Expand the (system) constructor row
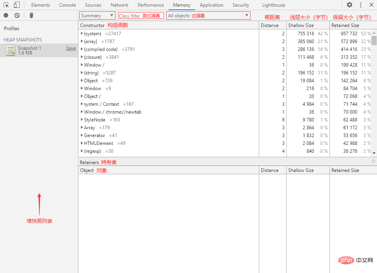 pyautogui.click(x=82, y=34)
